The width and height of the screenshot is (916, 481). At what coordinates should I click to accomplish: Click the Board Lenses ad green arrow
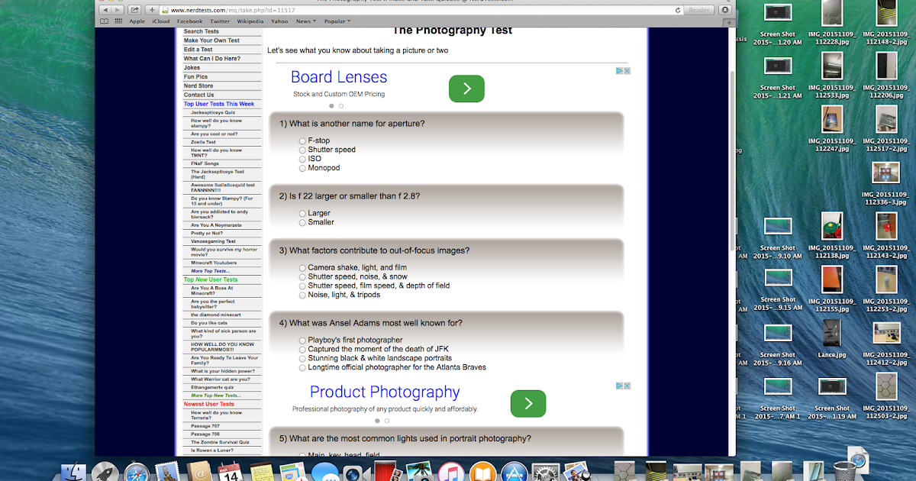(466, 89)
